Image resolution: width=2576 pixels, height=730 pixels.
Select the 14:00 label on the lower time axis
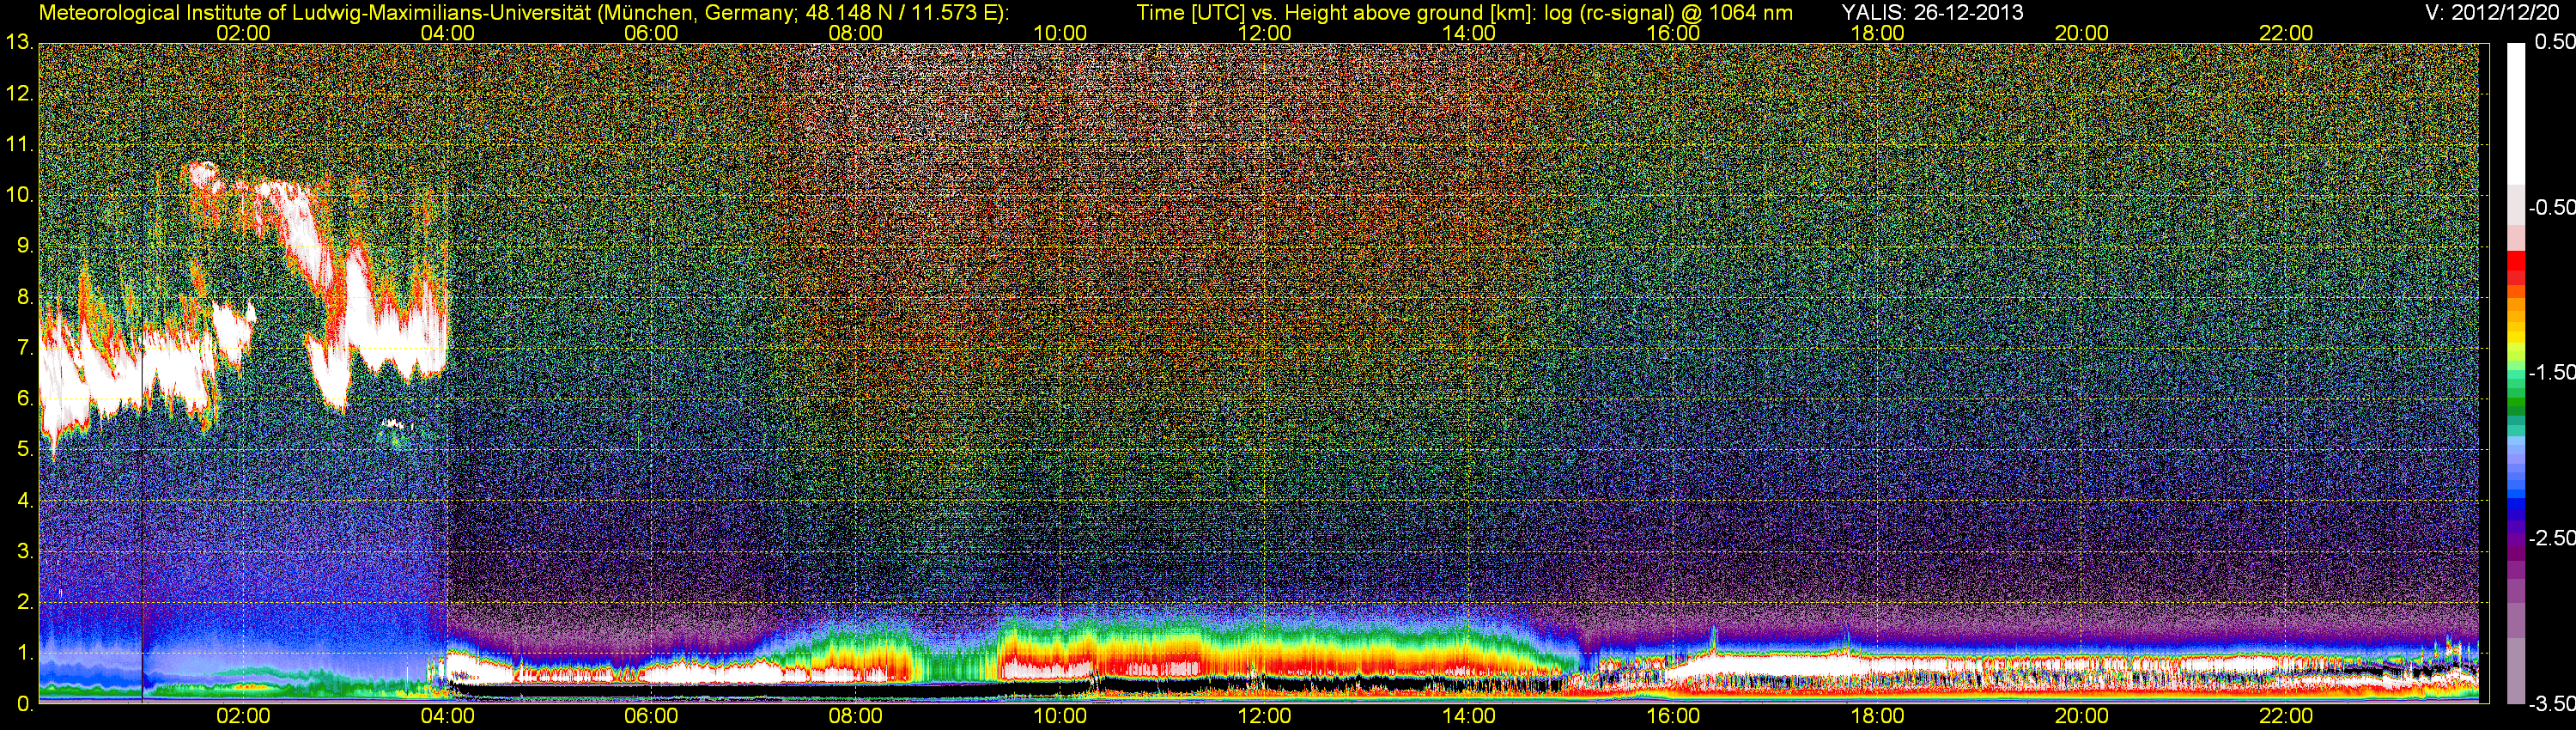(x=1469, y=717)
